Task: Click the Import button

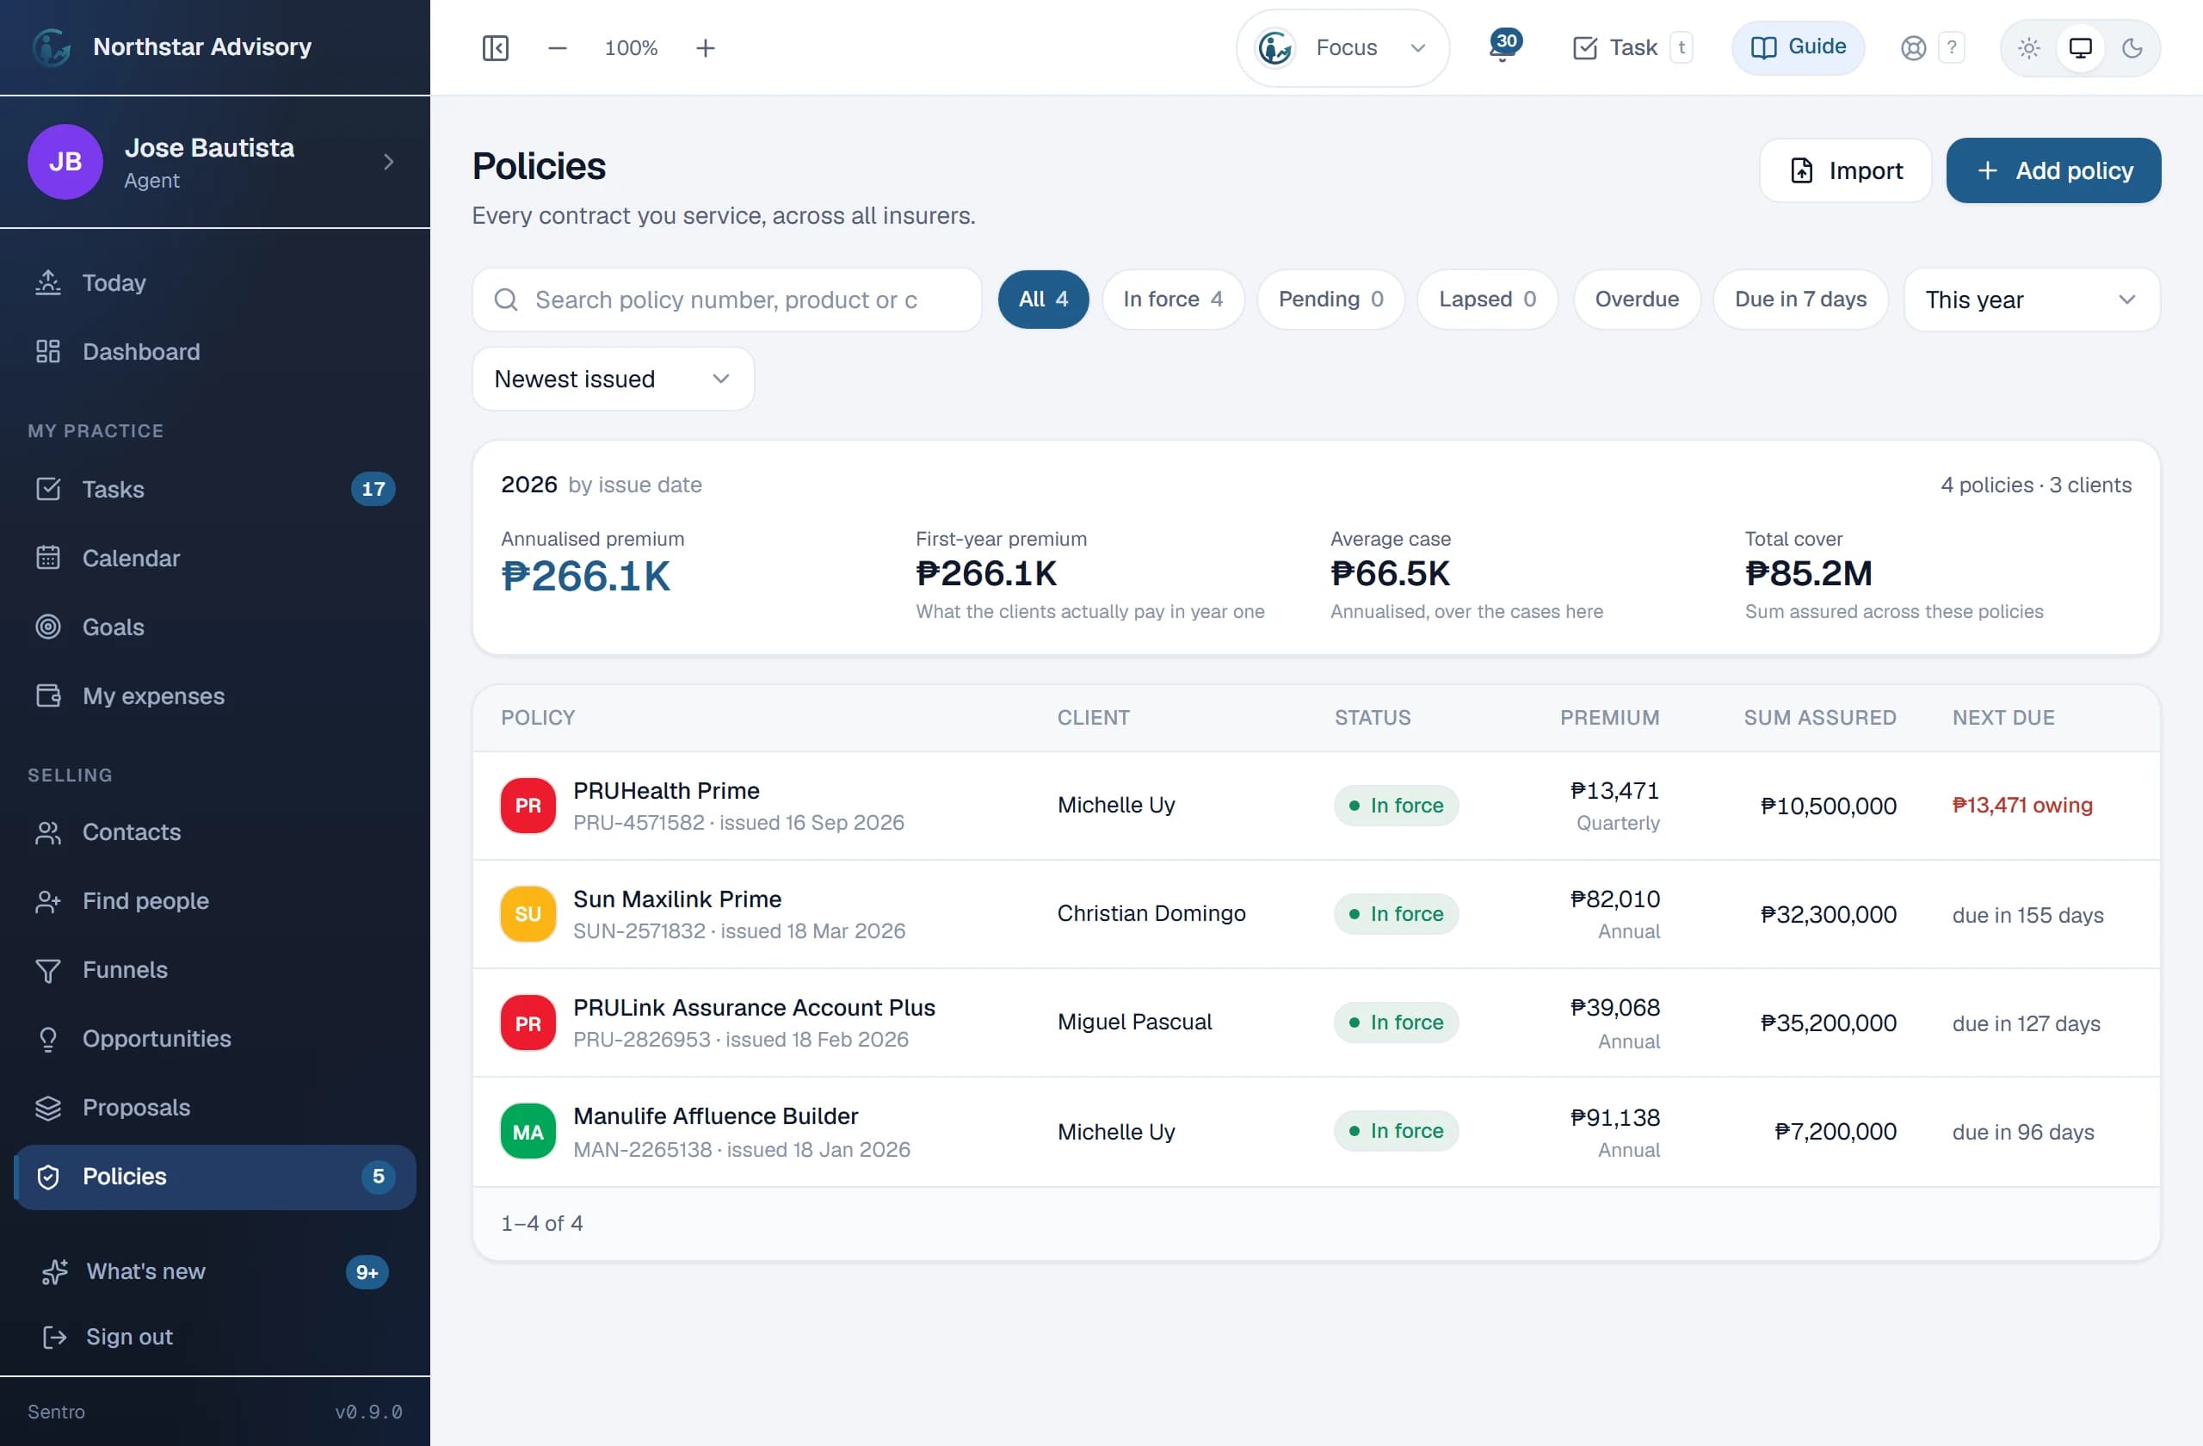Action: click(1846, 170)
